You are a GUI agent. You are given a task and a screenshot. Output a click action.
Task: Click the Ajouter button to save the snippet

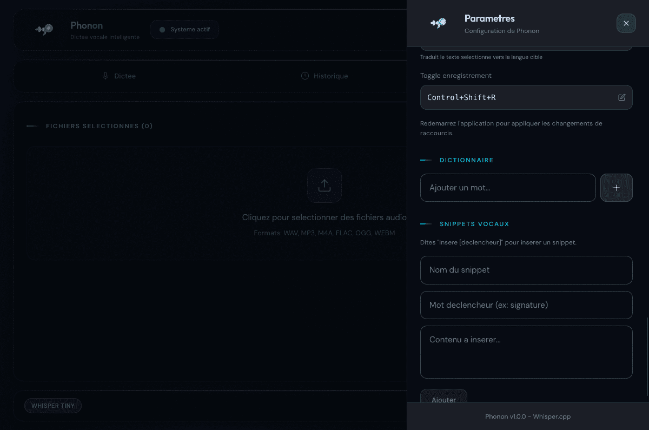[x=443, y=400]
